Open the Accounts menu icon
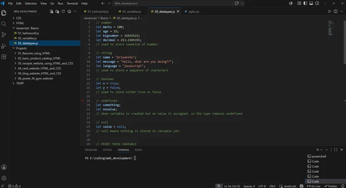Image resolution: width=346 pixels, height=188 pixels. pos(4,167)
